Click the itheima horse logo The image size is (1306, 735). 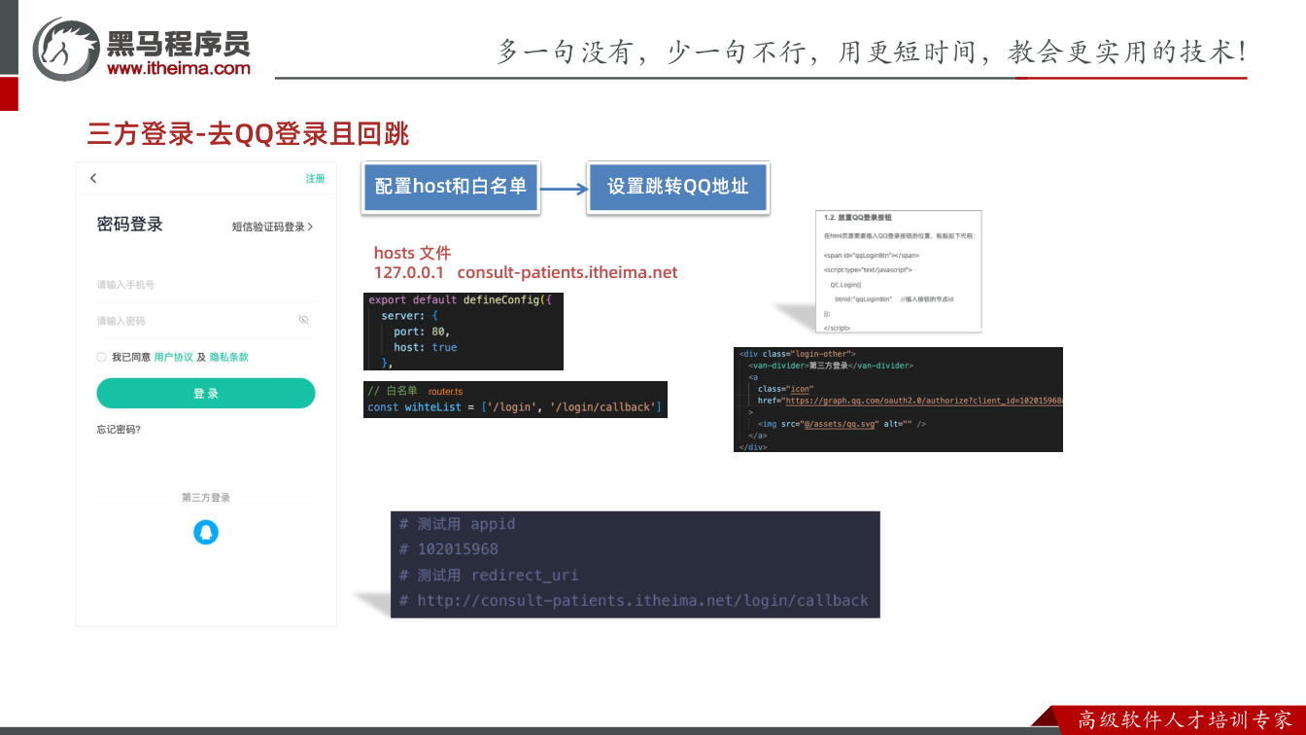(x=66, y=49)
